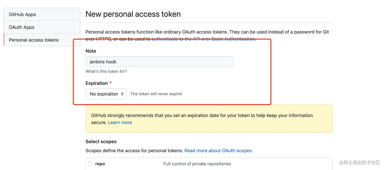Click the Select scopes heading
Screen dimensions: 385x170
point(101,142)
